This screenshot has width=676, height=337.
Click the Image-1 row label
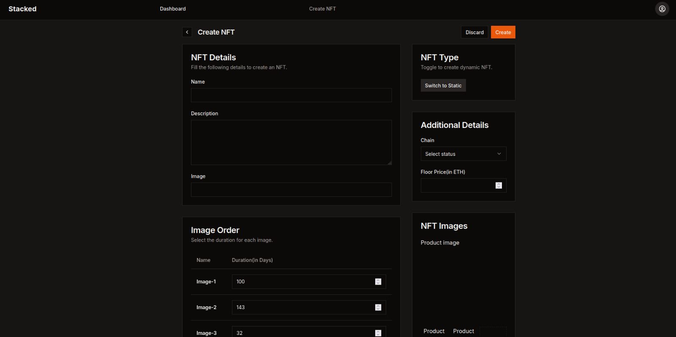(x=206, y=282)
